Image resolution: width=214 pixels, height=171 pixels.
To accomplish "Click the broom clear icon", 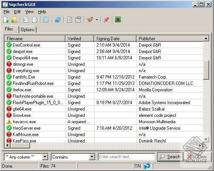I will 90,20.
